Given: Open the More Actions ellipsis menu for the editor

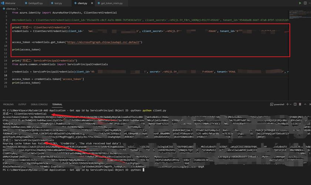Looking at the screenshot, I should coord(310,3).
